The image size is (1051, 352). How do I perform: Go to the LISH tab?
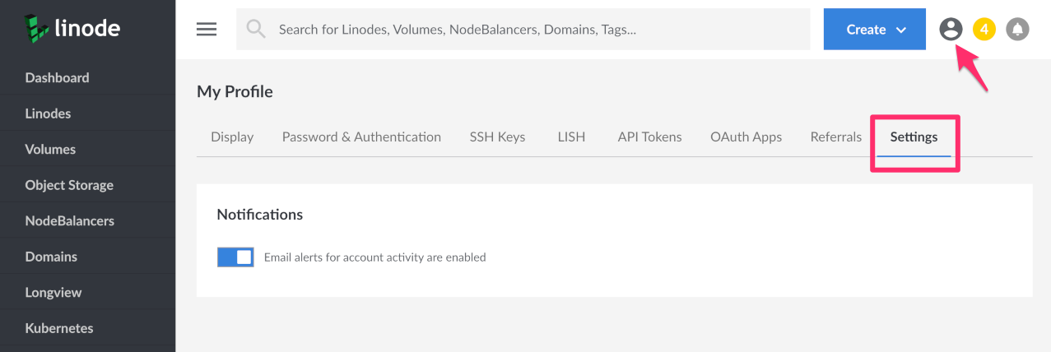(x=571, y=137)
